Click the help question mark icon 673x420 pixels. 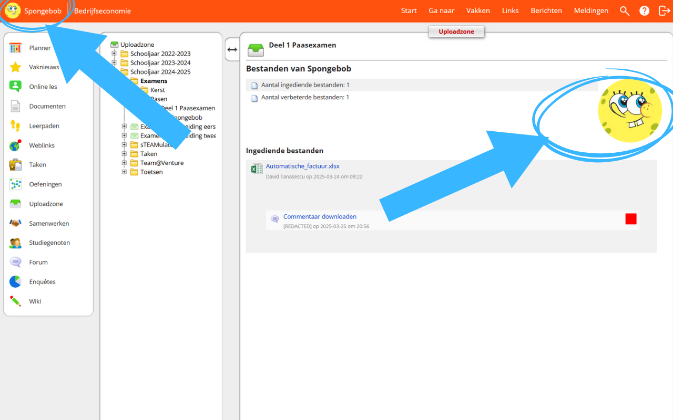tap(644, 10)
